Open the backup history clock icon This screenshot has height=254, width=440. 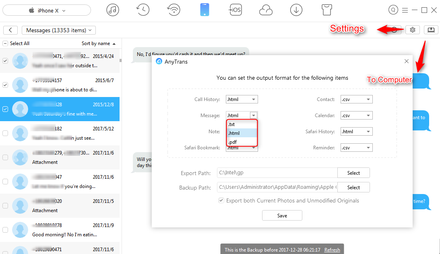(x=143, y=10)
